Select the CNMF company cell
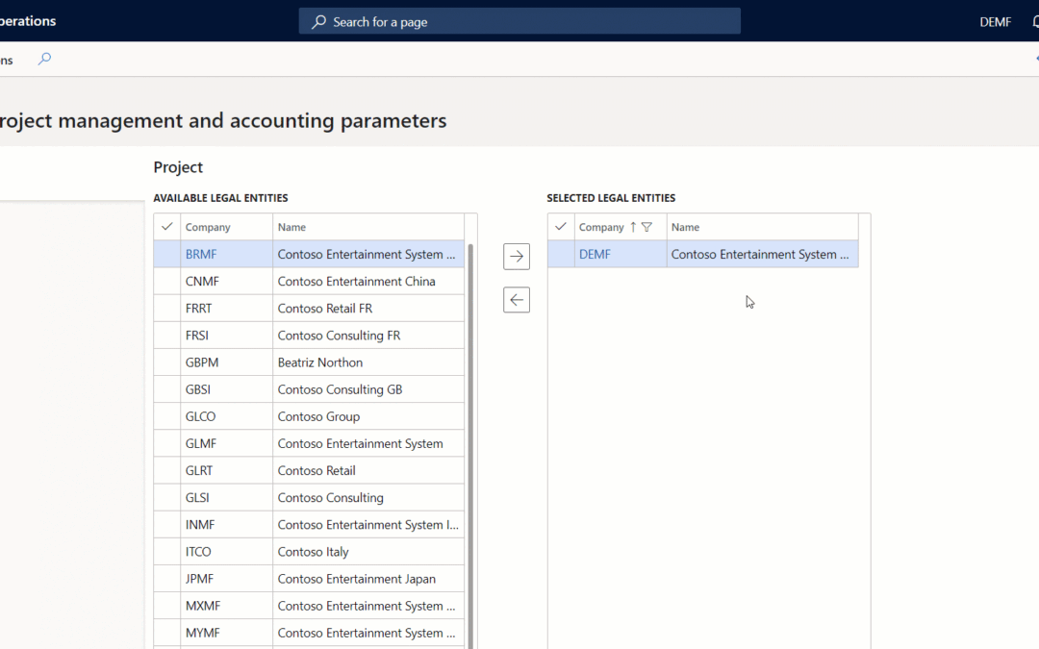The image size is (1039, 649). [226, 282]
